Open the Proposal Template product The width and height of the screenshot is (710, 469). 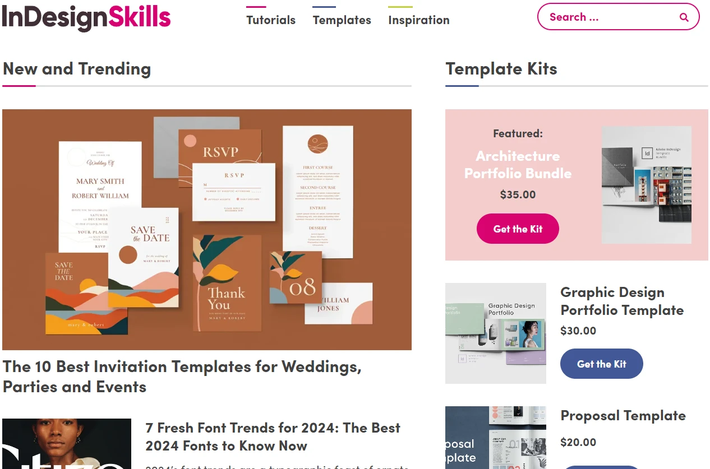point(623,415)
